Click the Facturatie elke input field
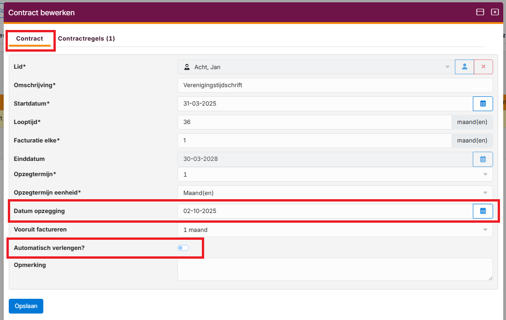 tap(314, 141)
